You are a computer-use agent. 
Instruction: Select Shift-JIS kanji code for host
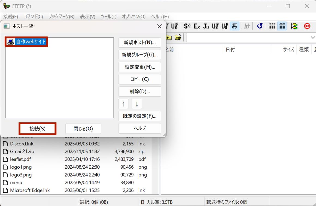[187, 26]
